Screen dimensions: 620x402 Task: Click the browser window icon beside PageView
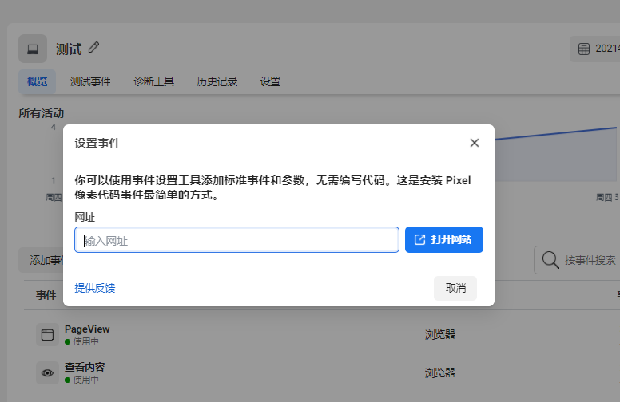[x=47, y=334]
